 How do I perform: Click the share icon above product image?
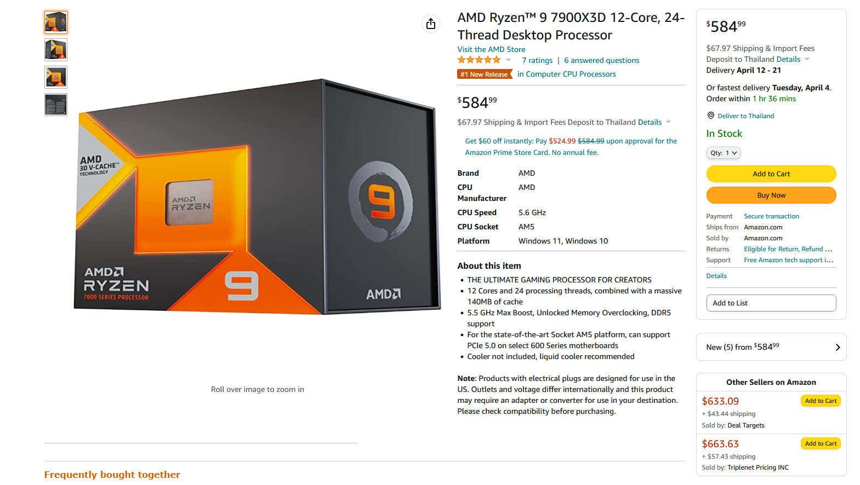431,24
